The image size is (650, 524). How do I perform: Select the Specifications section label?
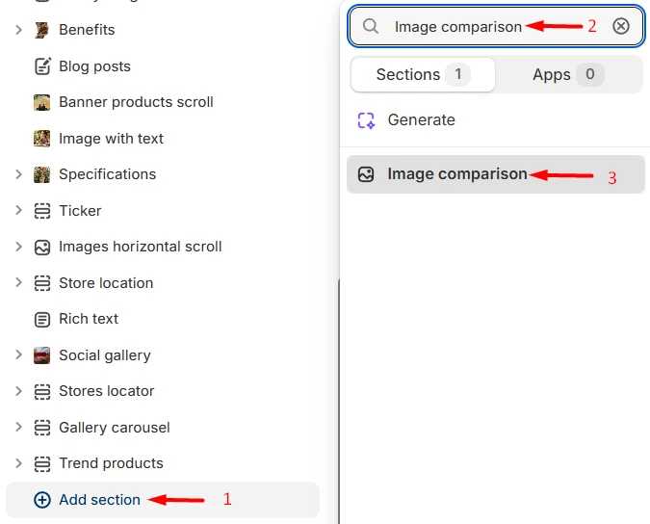pyautogui.click(x=107, y=174)
